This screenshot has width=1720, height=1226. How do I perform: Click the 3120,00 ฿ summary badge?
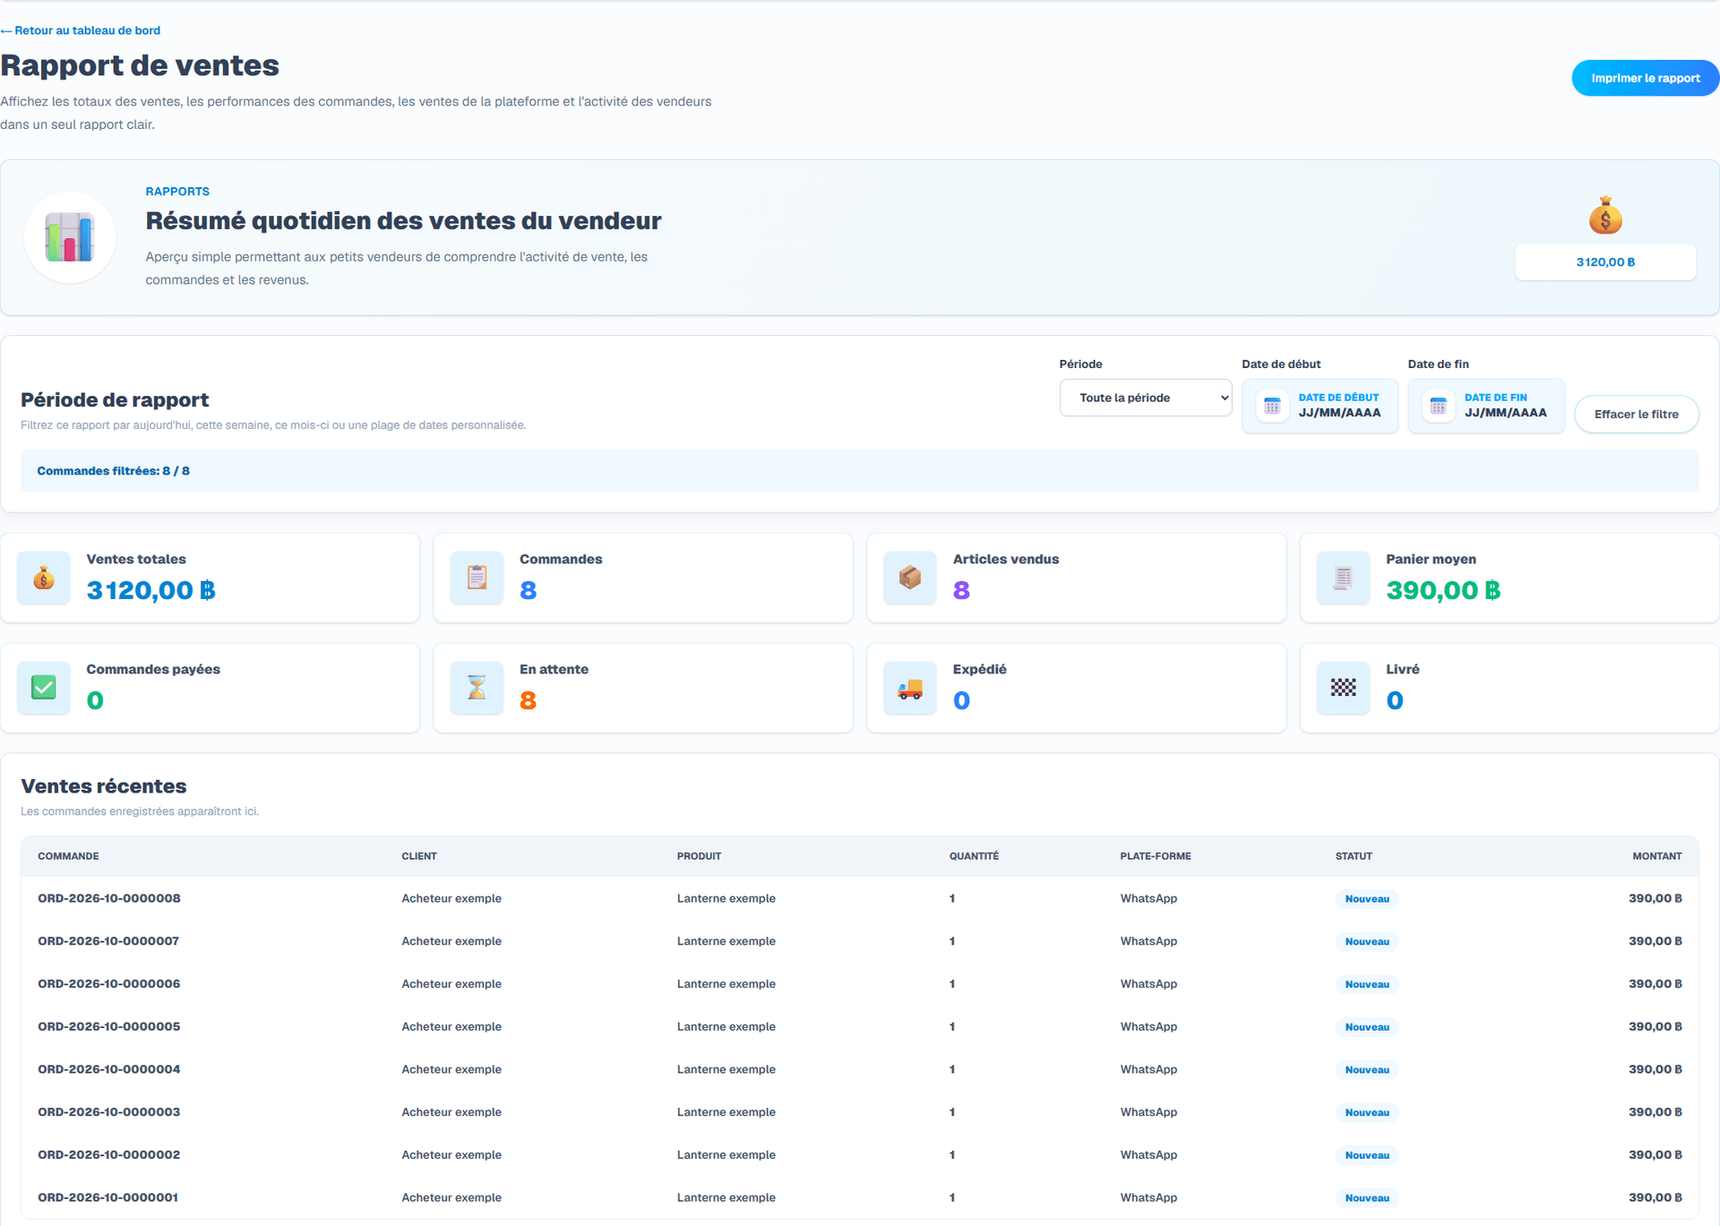point(1605,261)
